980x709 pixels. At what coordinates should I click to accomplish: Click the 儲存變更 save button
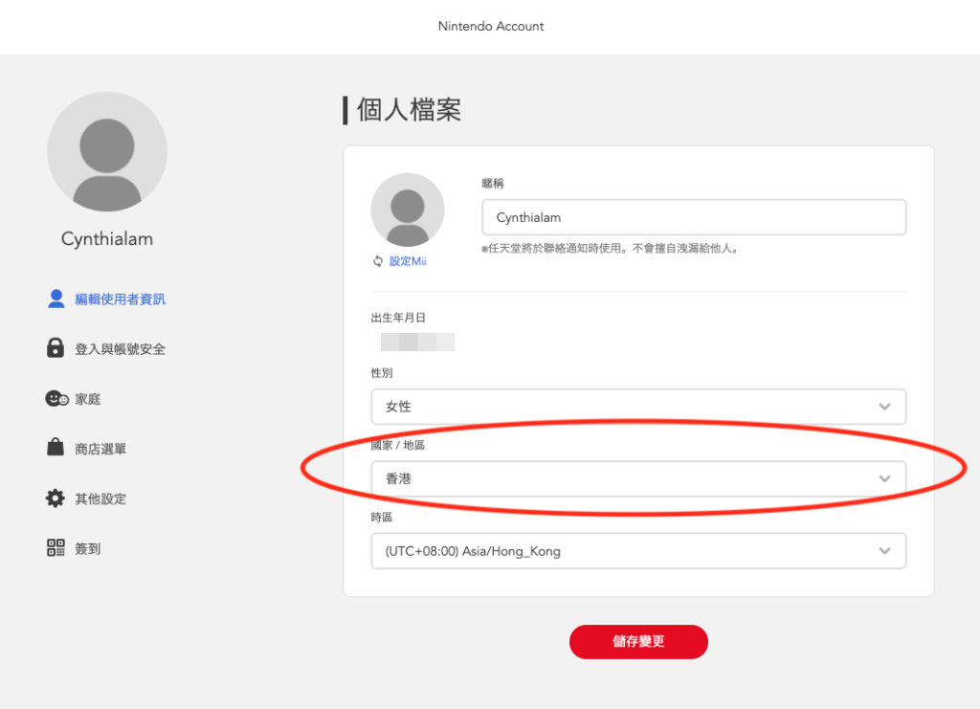pos(638,641)
